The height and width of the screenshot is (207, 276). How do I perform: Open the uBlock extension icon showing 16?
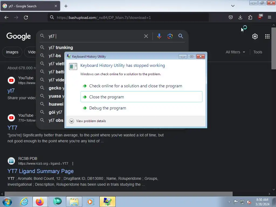click(x=260, y=17)
